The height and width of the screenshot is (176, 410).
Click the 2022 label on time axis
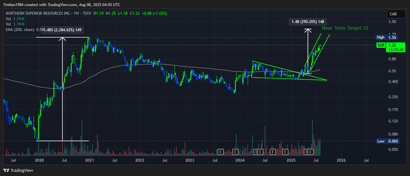tap(139, 160)
